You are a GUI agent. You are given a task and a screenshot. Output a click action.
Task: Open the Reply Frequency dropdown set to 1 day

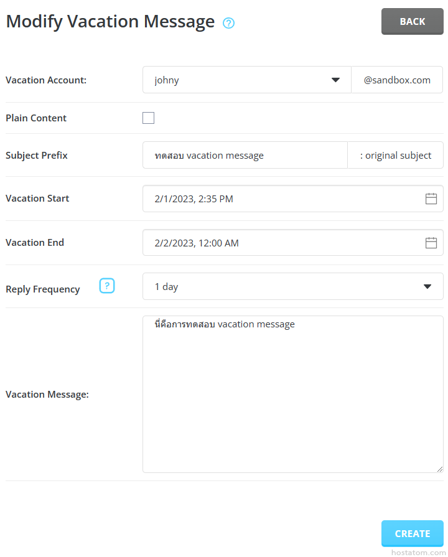(x=292, y=286)
